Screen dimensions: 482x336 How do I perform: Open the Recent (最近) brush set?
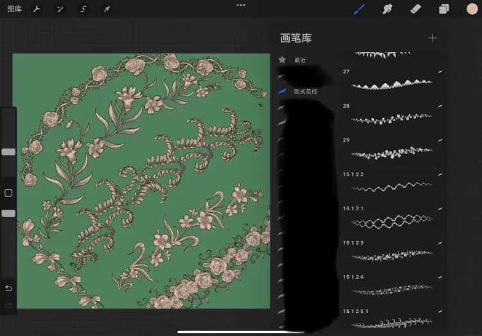click(x=299, y=60)
